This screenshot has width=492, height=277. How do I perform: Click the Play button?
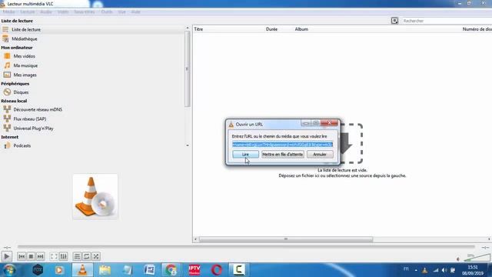point(6,256)
